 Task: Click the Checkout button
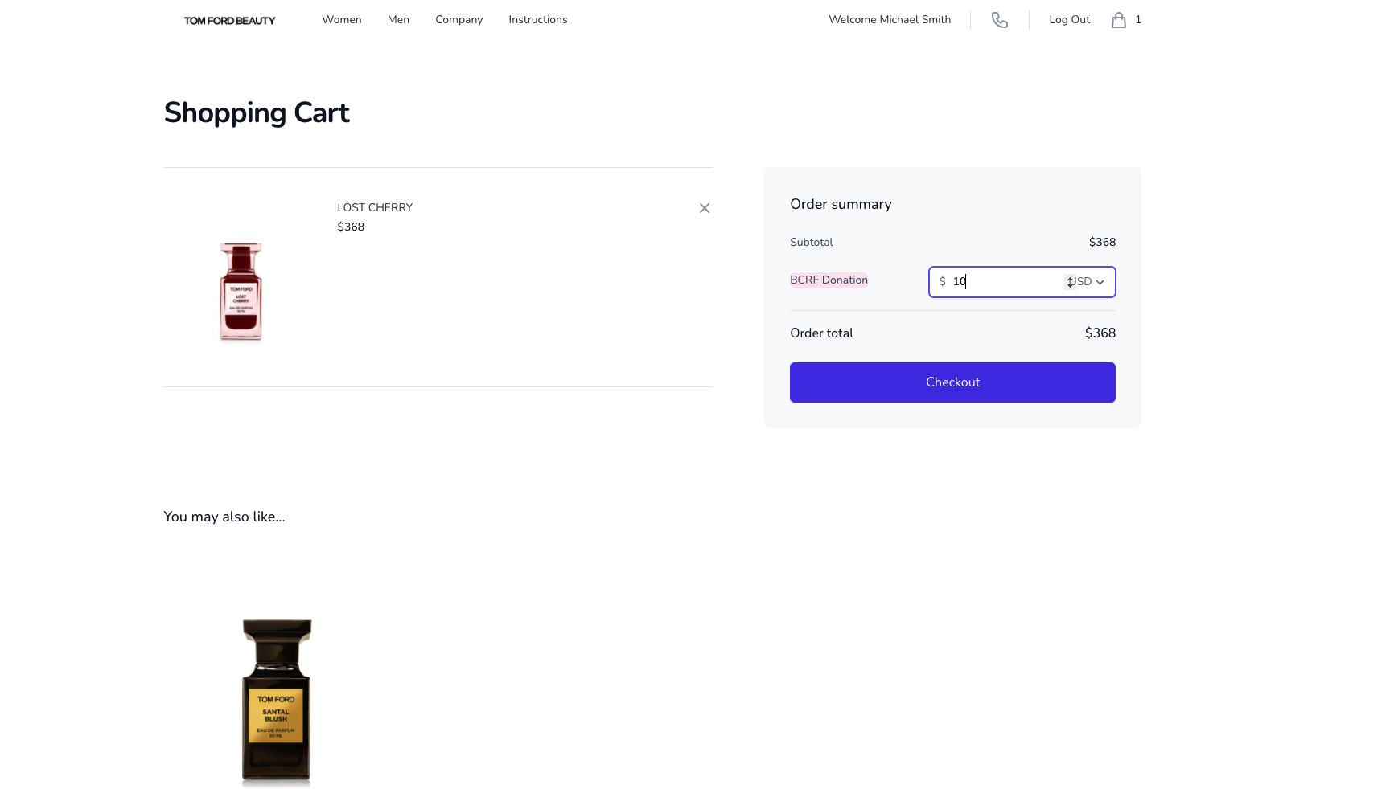pos(952,382)
